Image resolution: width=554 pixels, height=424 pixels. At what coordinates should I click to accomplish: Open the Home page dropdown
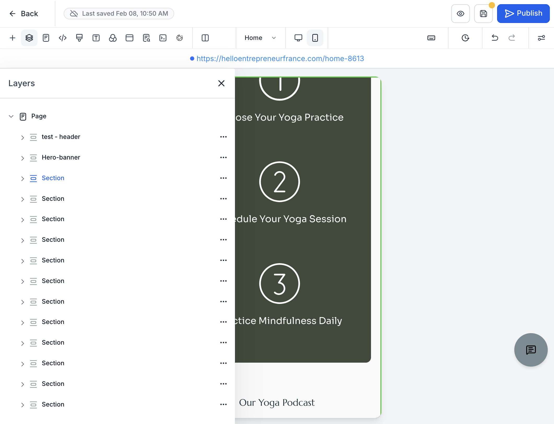tap(260, 38)
